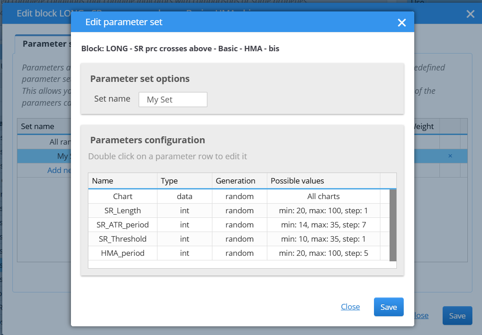Click the Set name input field
The image size is (482, 335).
click(173, 100)
